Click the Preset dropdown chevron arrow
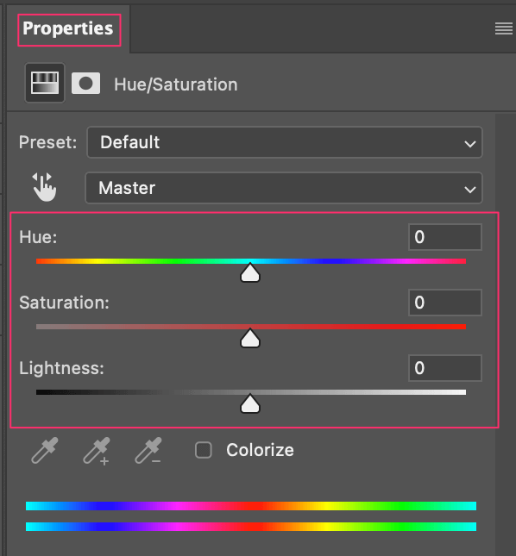 [470, 144]
